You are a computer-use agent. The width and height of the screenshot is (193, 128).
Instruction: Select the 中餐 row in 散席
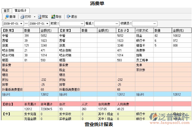tap(30, 36)
